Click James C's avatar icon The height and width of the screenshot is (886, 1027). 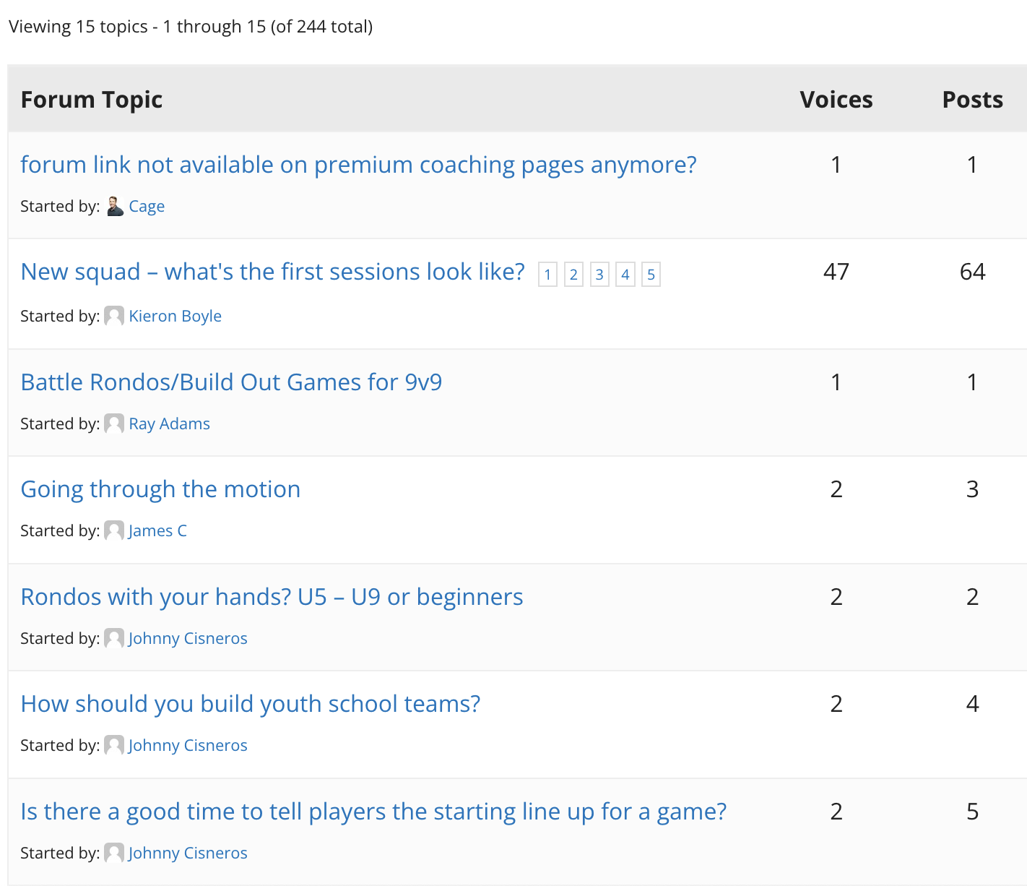coord(113,530)
